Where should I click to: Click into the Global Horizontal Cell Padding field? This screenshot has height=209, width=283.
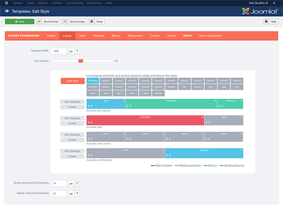[59, 183]
